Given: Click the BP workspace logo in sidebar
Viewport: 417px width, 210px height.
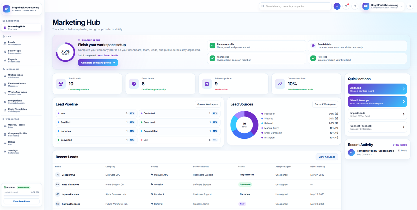Looking at the screenshot, I should click(7, 9).
